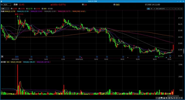This screenshot has width=185, height=100.
Task: Click the circular refresh icon in bottom toolbar
Action: (177, 98)
